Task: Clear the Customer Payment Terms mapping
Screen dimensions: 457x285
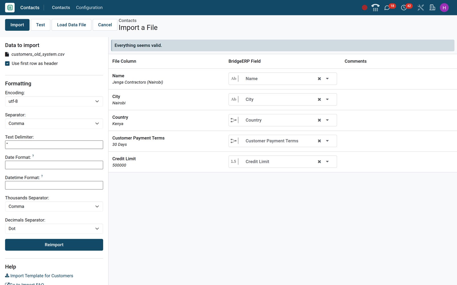Action: click(319, 141)
